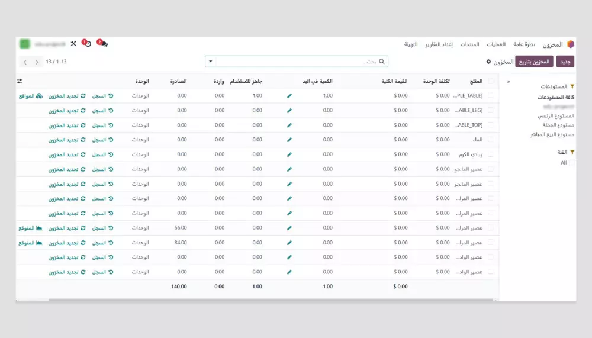Open المواقع locations in PLE_TABLE row
The width and height of the screenshot is (592, 338).
click(31, 96)
